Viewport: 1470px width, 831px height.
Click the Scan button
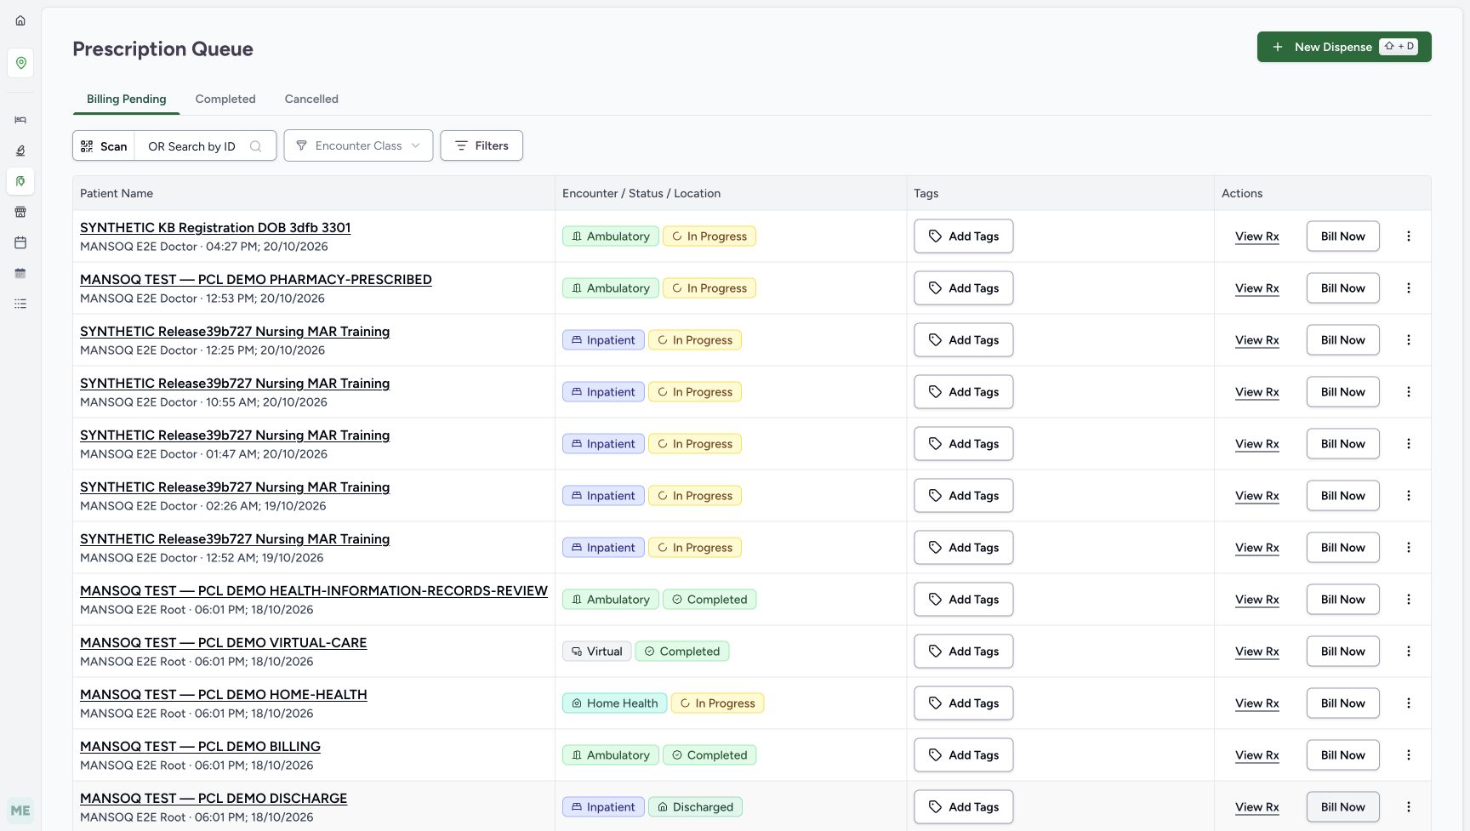[x=104, y=146]
